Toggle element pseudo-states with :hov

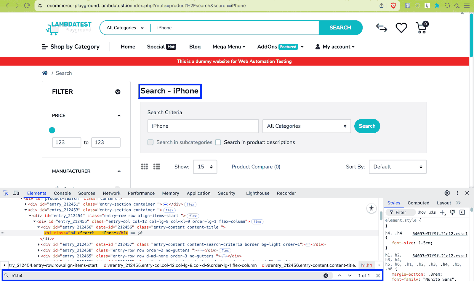coord(422,212)
